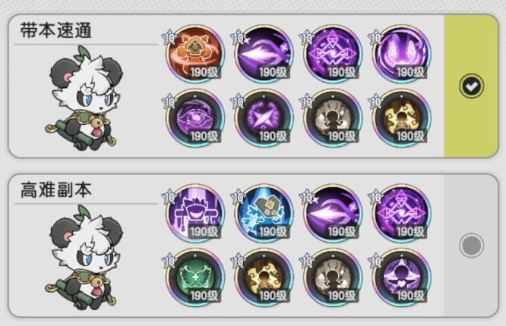Select the purple twin wings skill icon
Image resolution: width=506 pixels, height=326 pixels.
[x=401, y=54]
